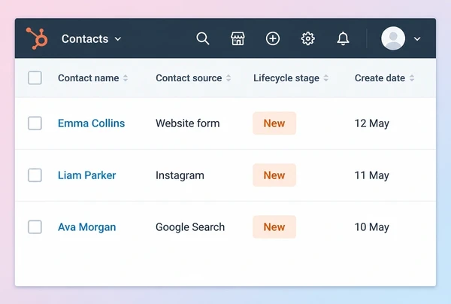The height and width of the screenshot is (304, 451).
Task: Click the Create date column header
Action: click(380, 78)
